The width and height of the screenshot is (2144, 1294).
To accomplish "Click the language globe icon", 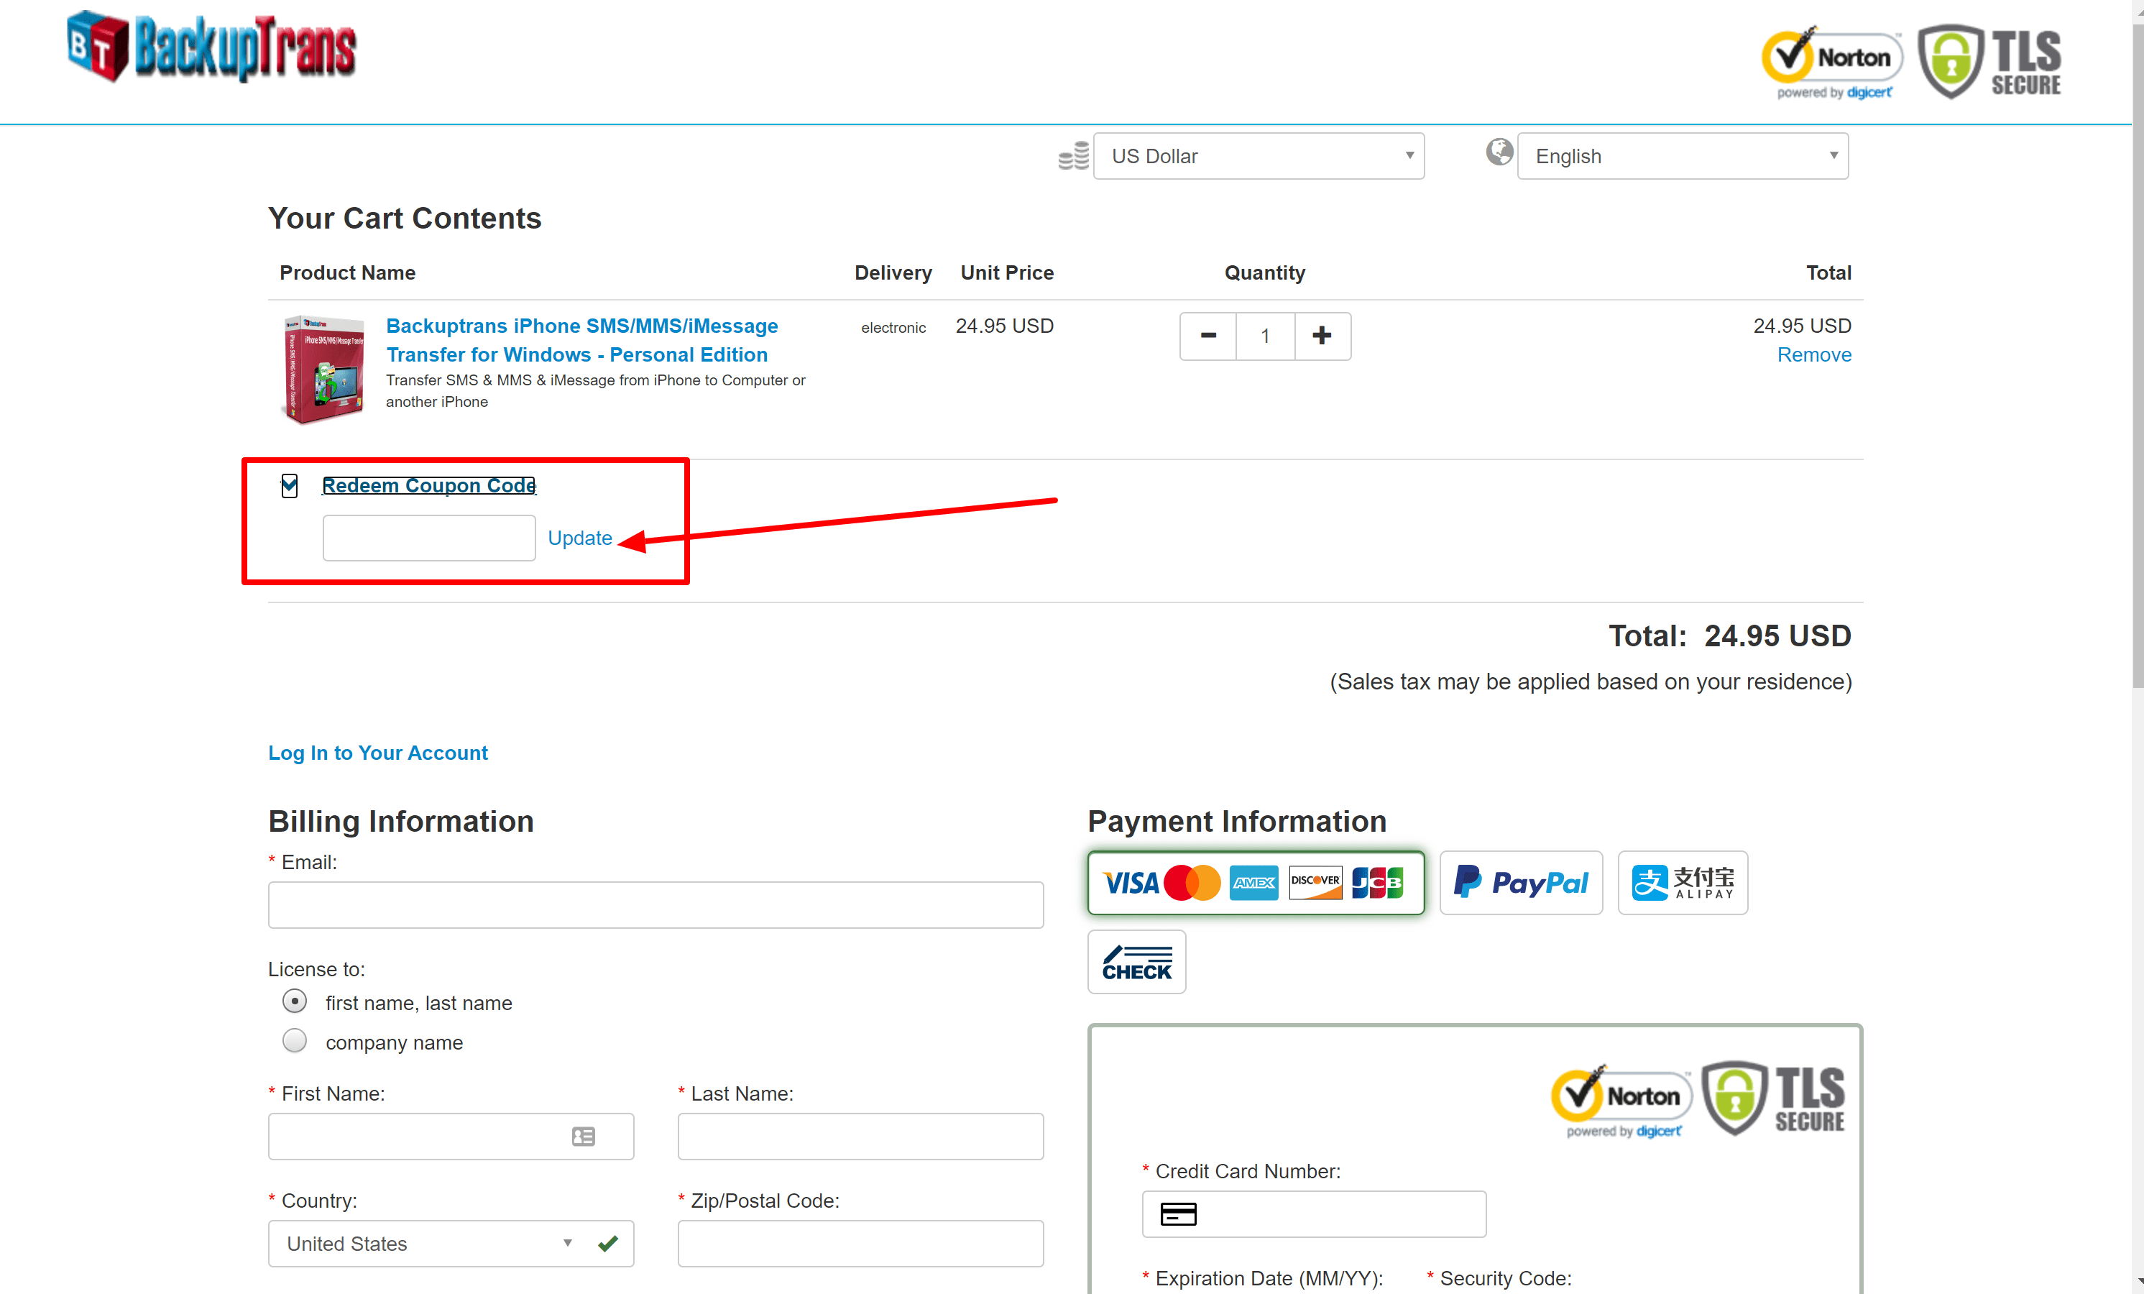I will [1499, 152].
